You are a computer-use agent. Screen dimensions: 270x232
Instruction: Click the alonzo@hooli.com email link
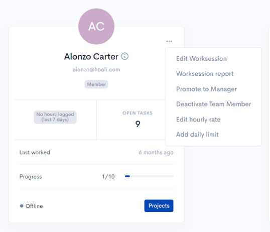coord(96,70)
